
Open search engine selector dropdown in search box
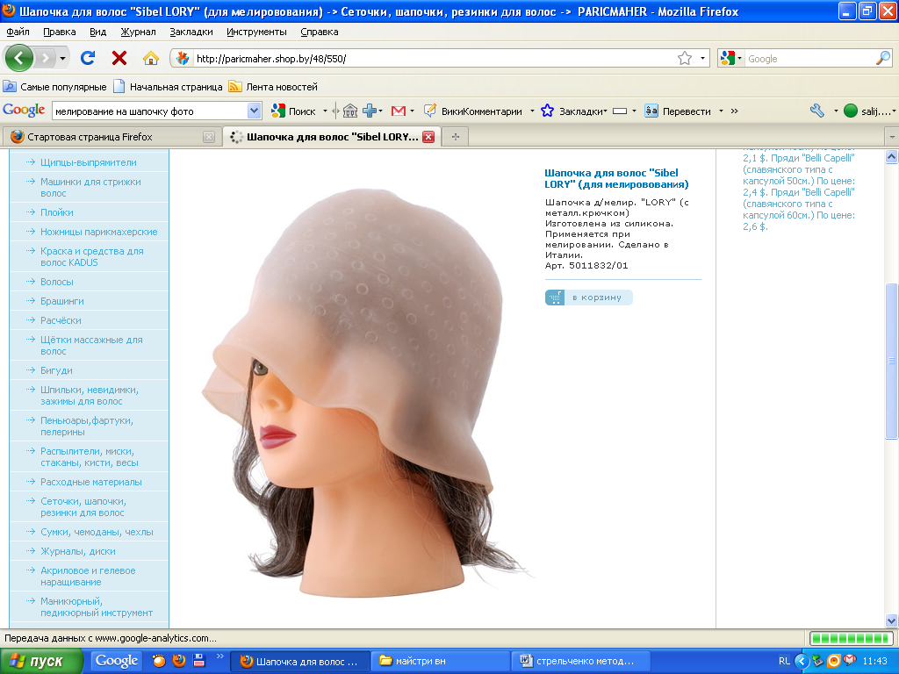[731, 58]
